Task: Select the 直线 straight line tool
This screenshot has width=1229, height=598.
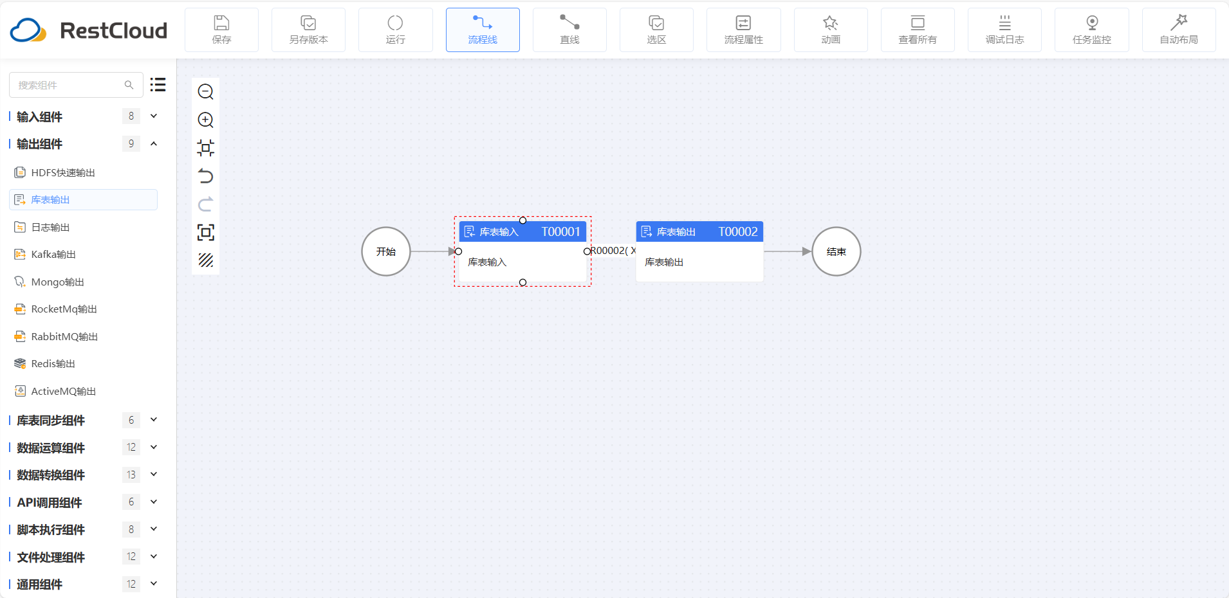Action: 569,30
